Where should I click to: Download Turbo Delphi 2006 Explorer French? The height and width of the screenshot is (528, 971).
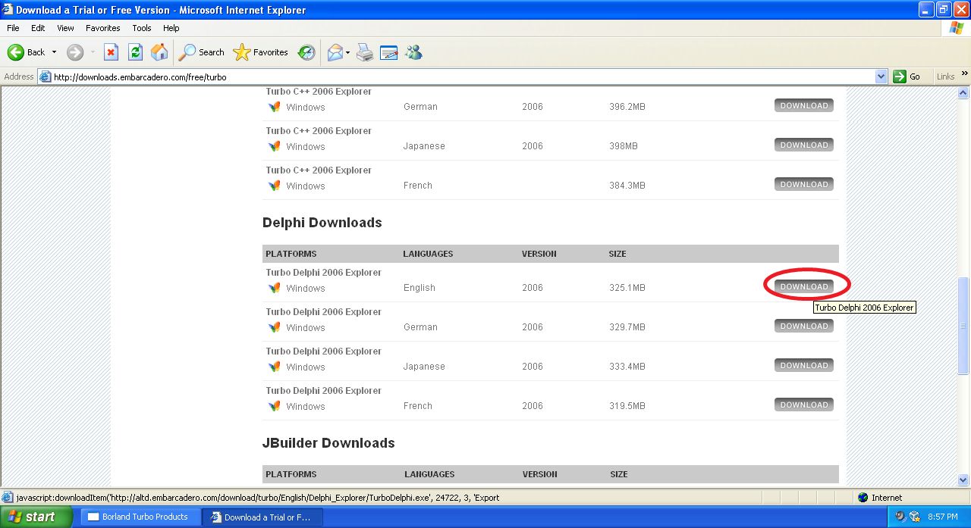[804, 405]
